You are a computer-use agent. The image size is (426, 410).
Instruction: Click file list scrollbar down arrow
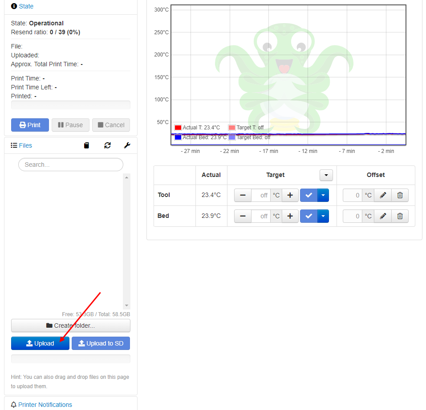coord(126,305)
